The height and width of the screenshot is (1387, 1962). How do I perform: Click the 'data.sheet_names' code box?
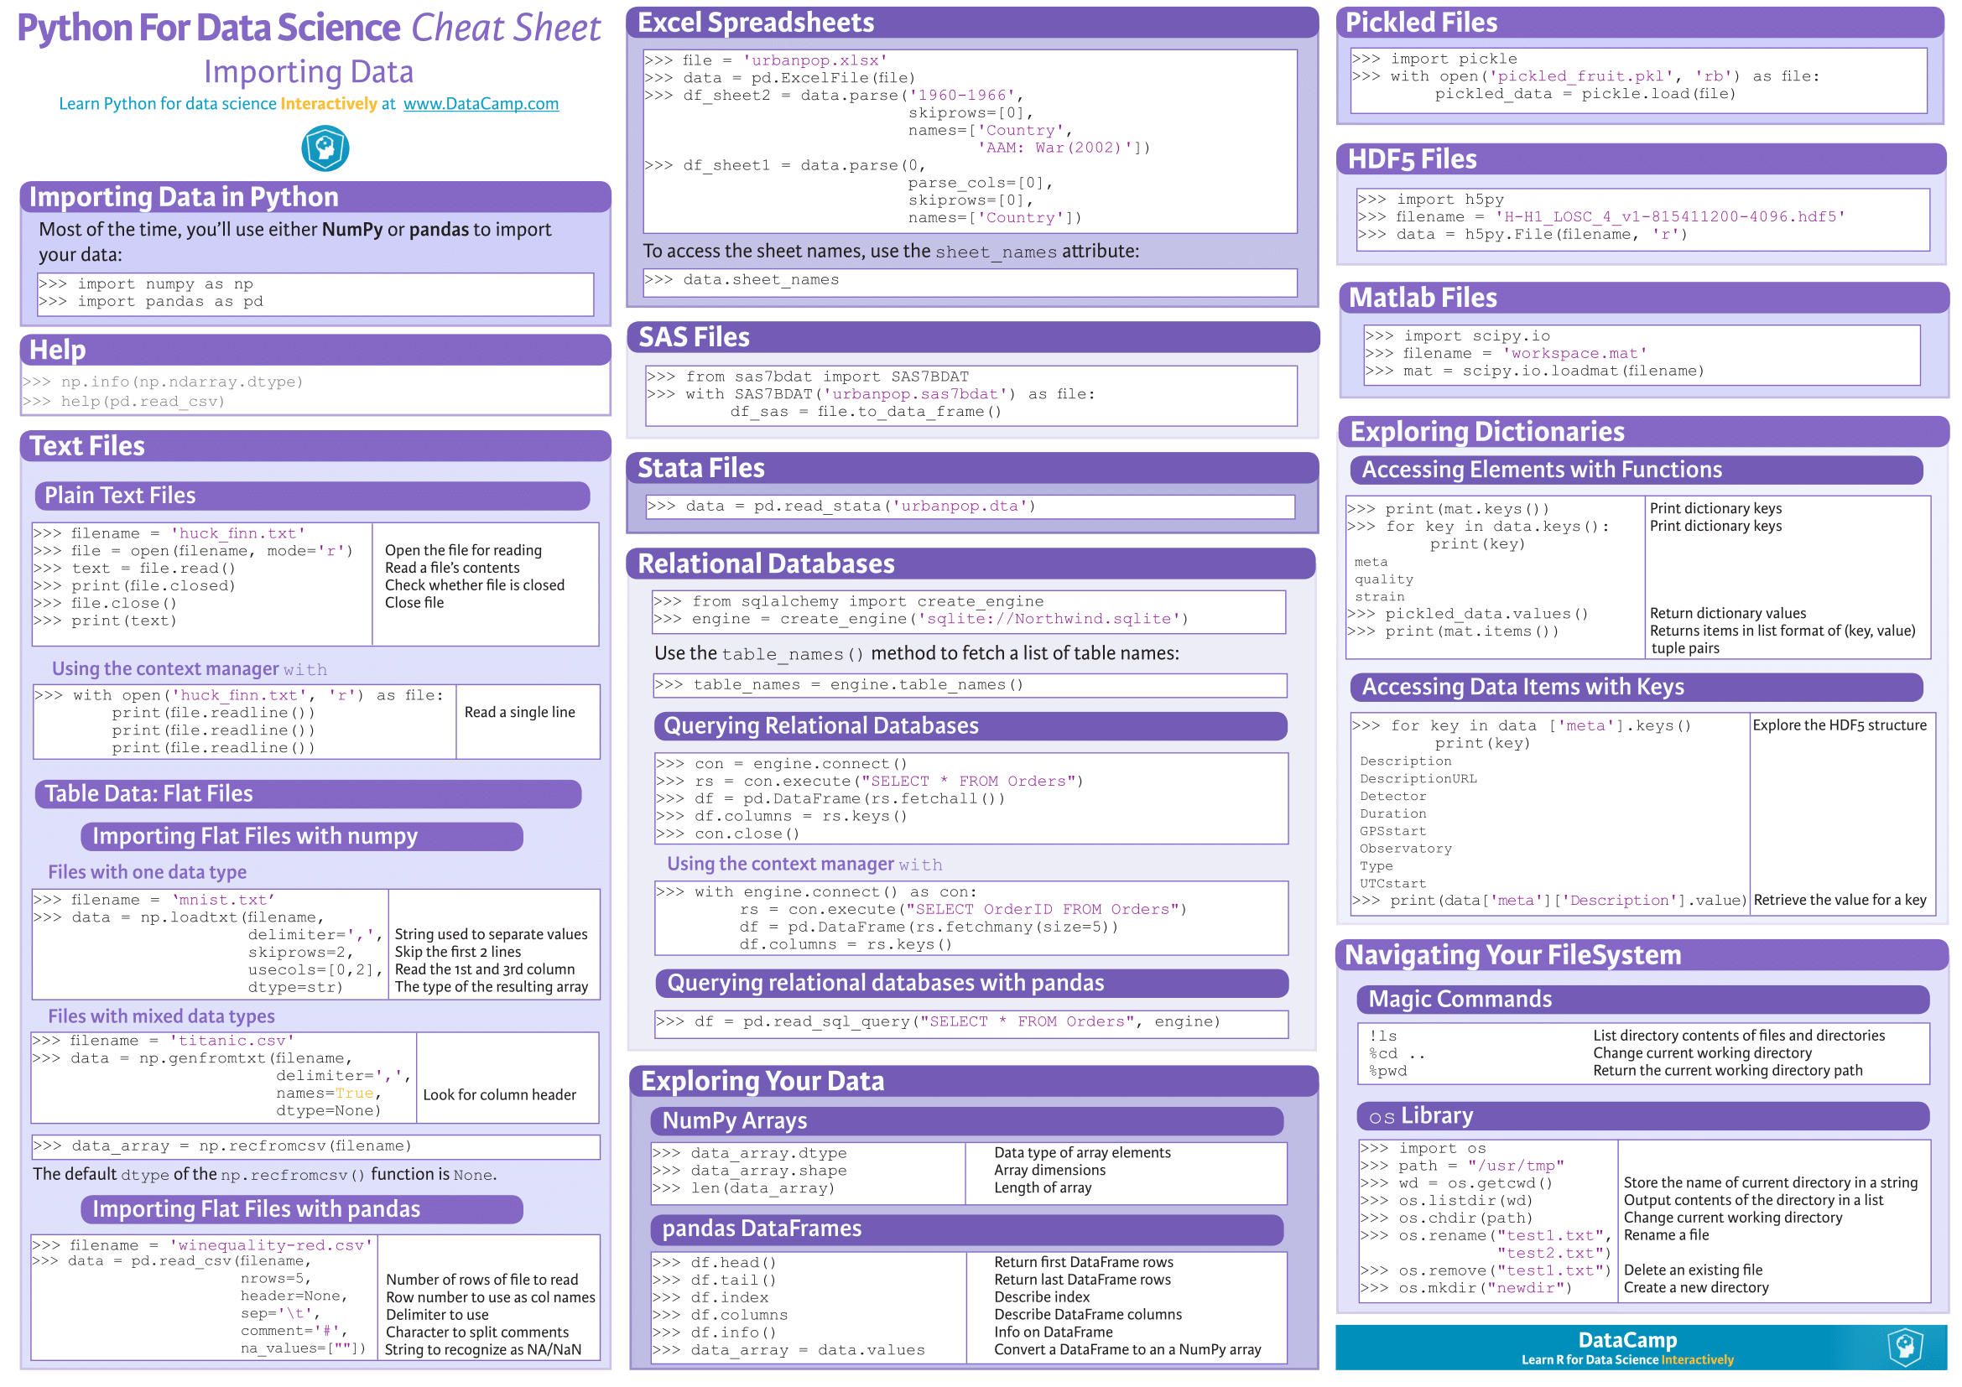pos(970,283)
